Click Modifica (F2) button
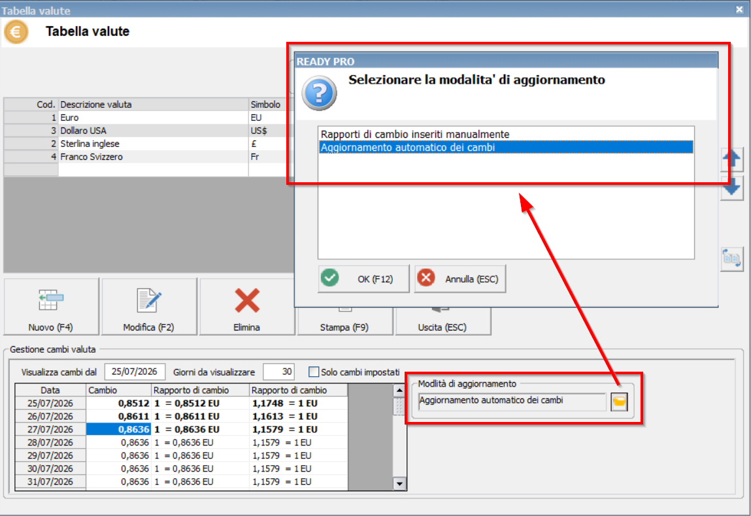Viewport: 751px width, 516px height. pyautogui.click(x=149, y=306)
